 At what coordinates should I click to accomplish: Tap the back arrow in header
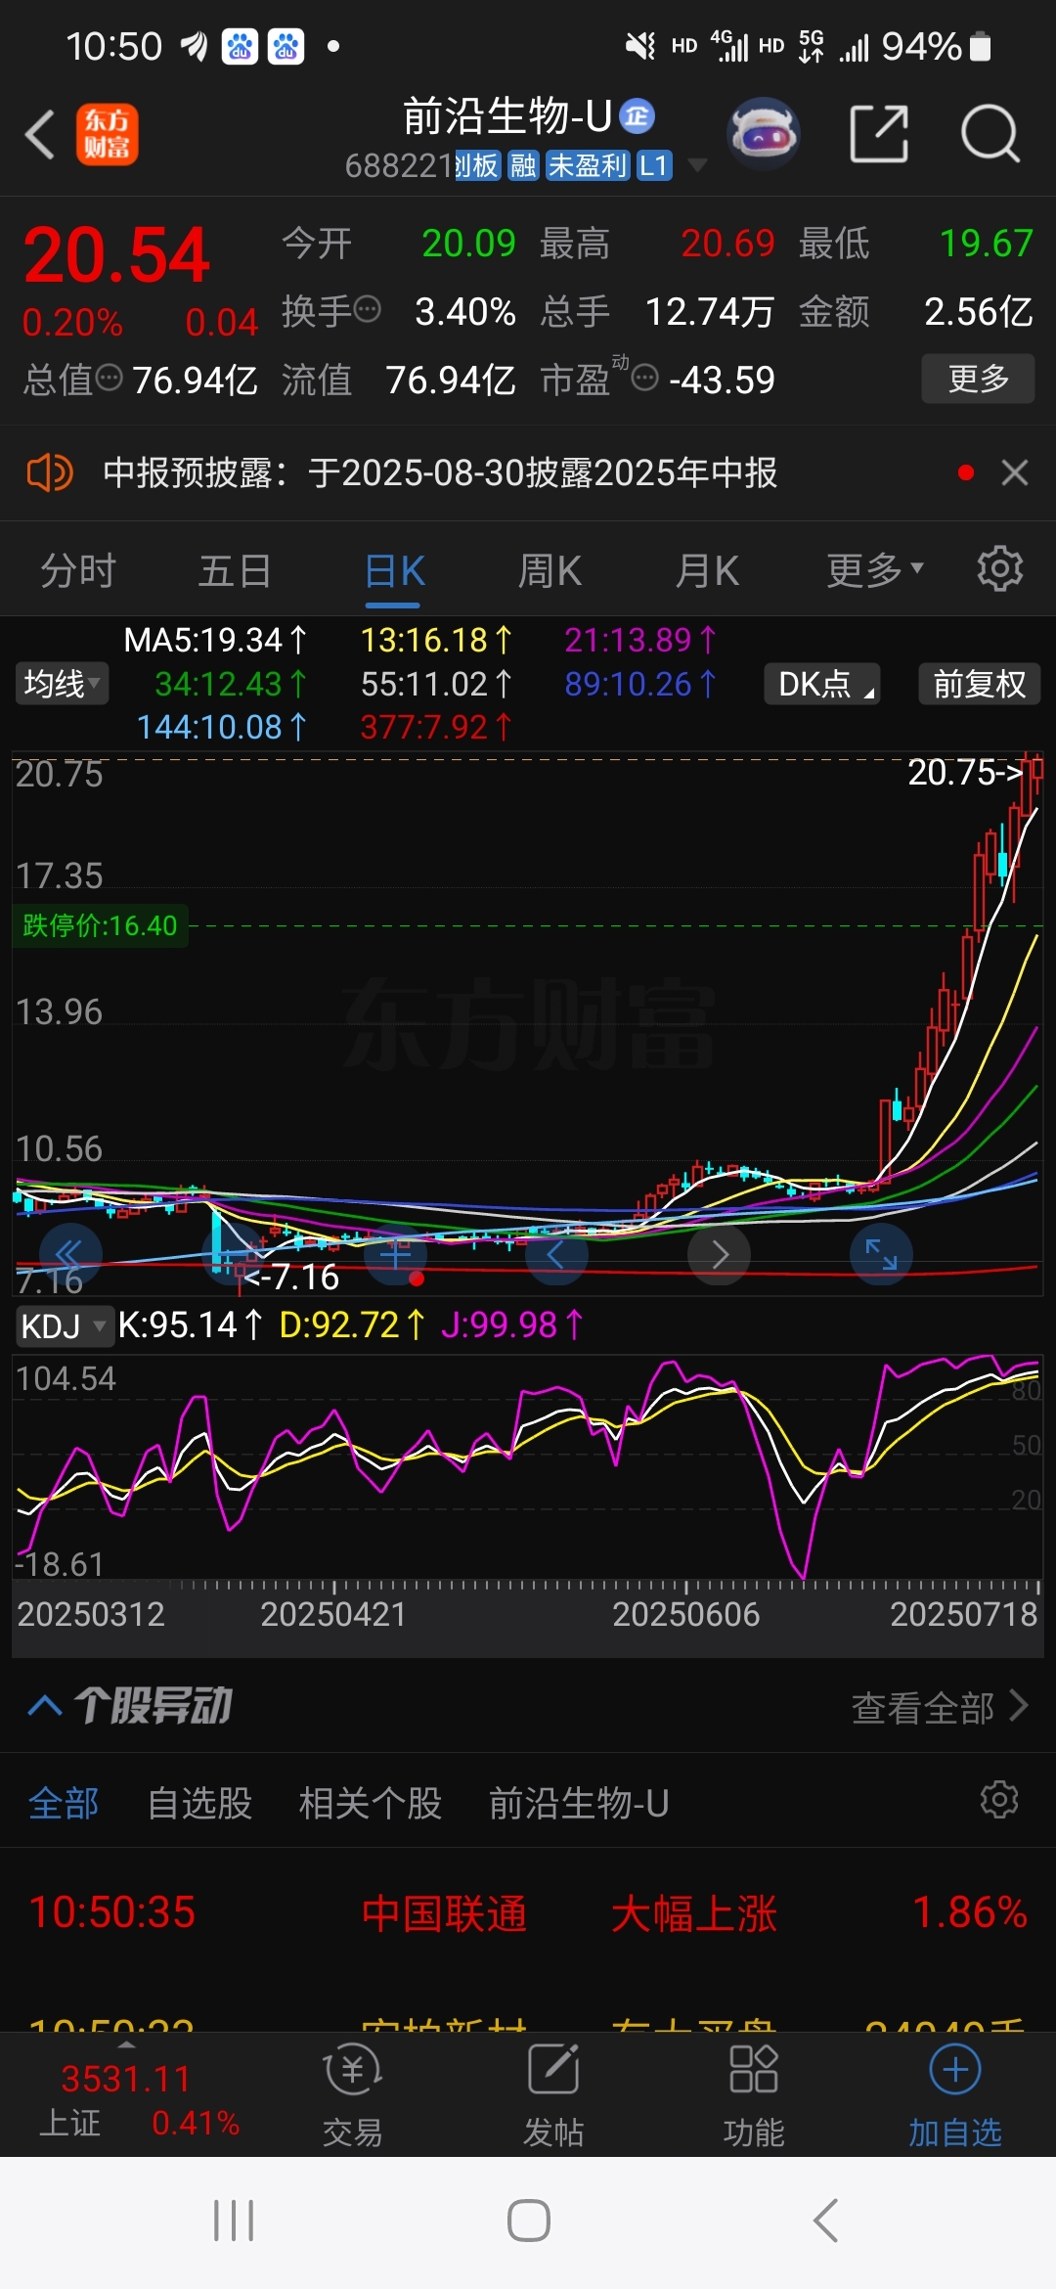pyautogui.click(x=39, y=134)
